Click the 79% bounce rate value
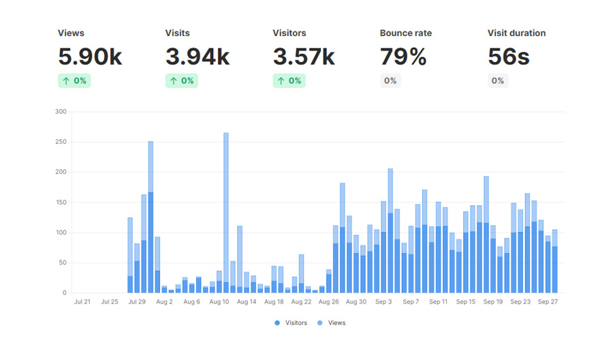Viewport: 613px width, 341px height. pyautogui.click(x=403, y=57)
